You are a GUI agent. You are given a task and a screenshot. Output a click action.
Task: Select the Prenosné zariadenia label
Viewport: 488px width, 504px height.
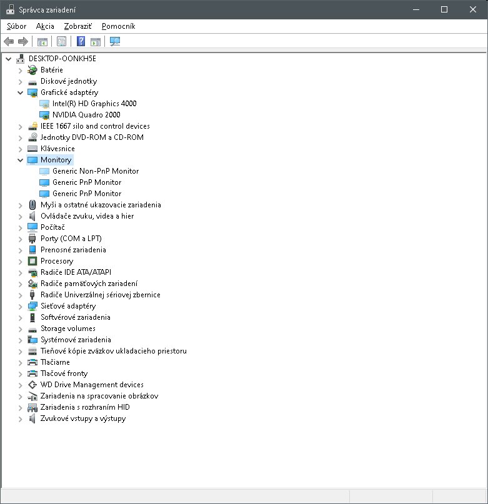pyautogui.click(x=73, y=250)
